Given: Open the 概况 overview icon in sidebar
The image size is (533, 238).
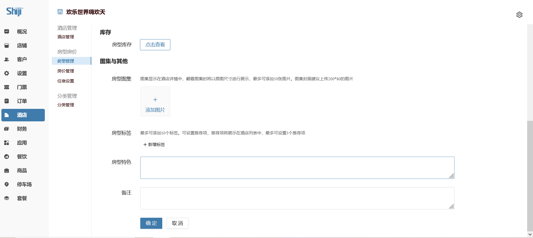Looking at the screenshot, I should pos(7,32).
